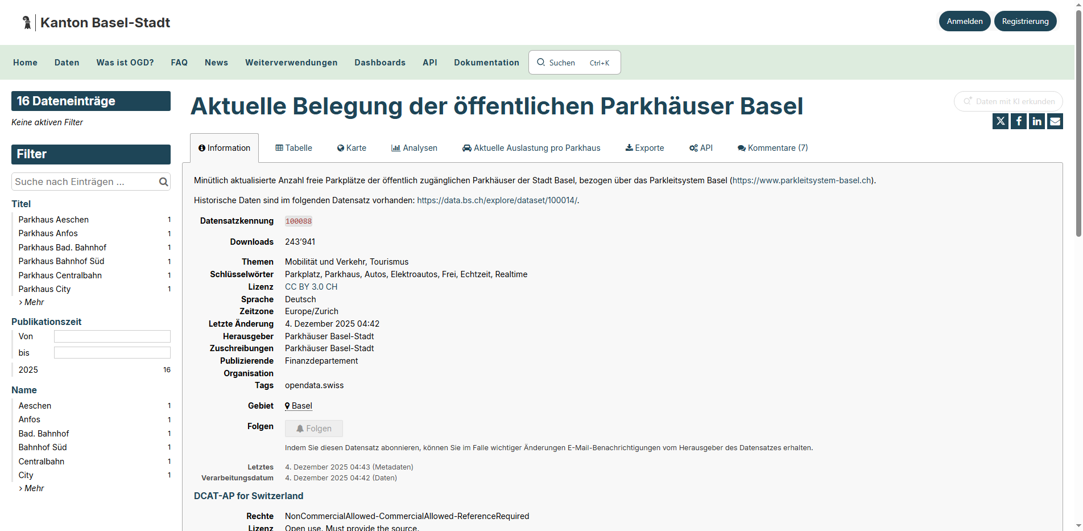Click the Registrierung button

pos(1024,20)
